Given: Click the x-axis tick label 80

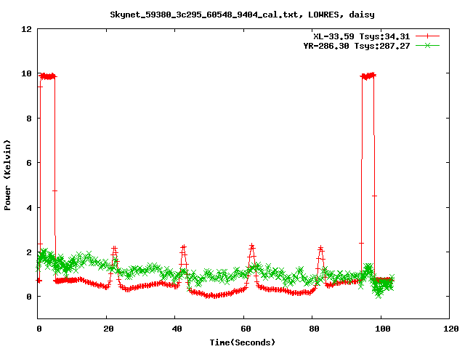Looking at the screenshot, I should click(315, 329).
